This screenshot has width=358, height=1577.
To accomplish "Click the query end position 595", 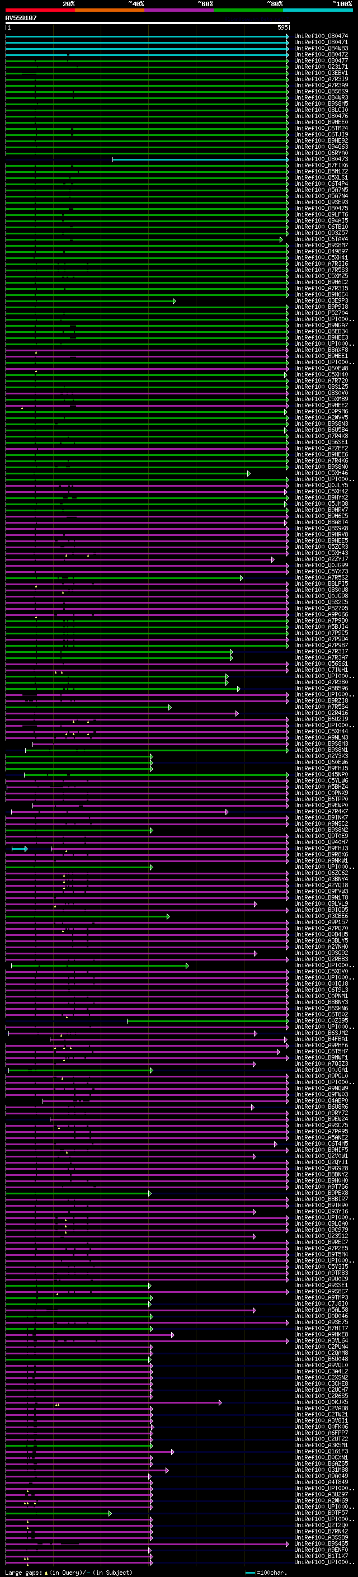I will [x=282, y=27].
